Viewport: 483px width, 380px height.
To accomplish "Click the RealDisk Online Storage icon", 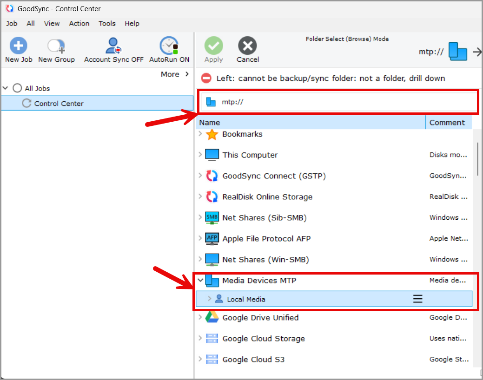I will (x=212, y=197).
